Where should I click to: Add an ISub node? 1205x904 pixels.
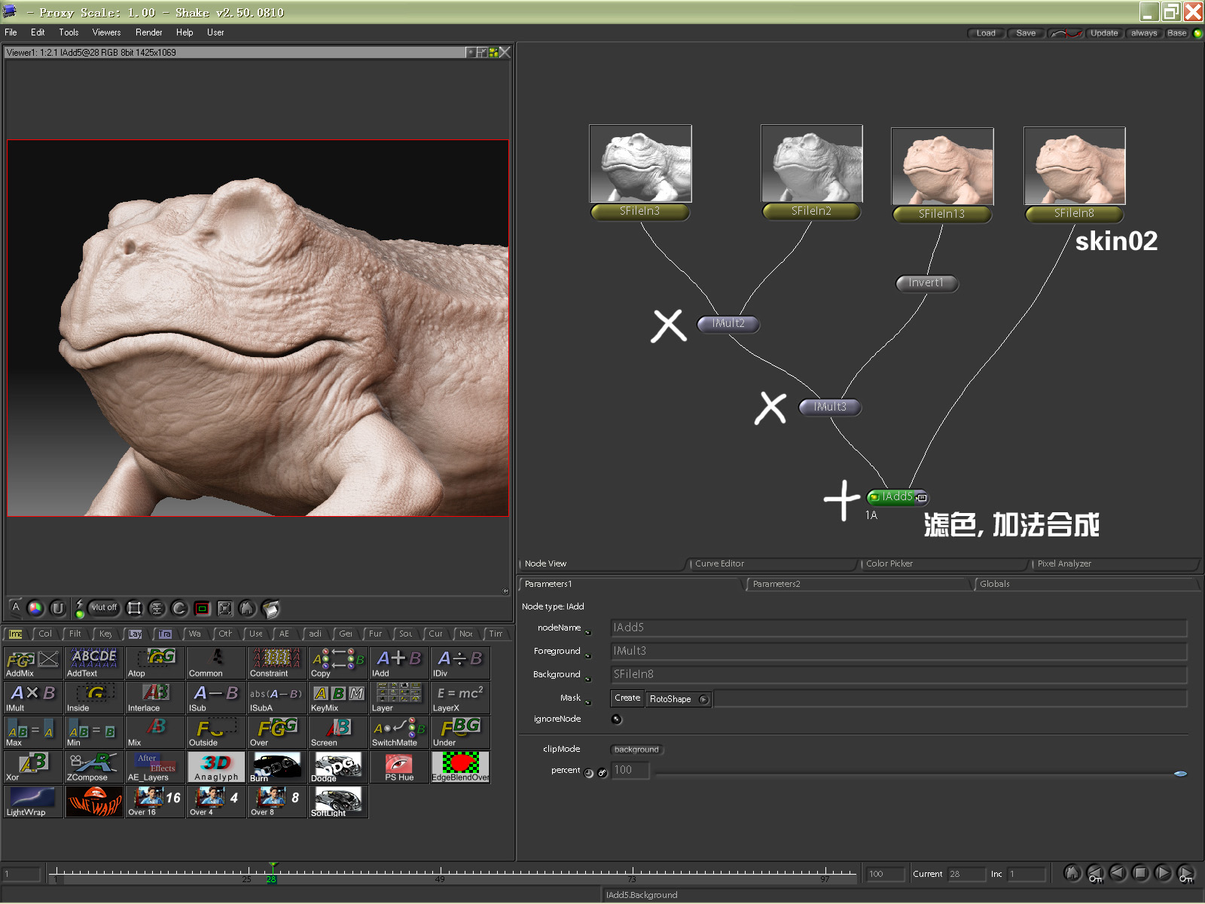pos(216,698)
